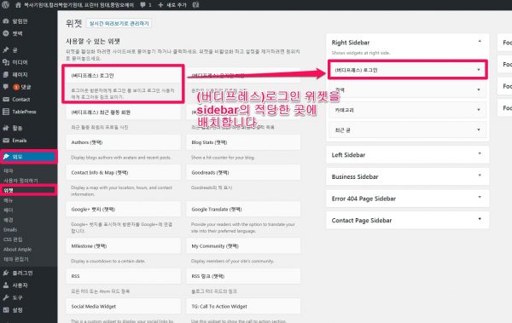This screenshot has height=323, width=512.
Task: Select the Goodreads (젯팩) widget
Action: pos(243,172)
